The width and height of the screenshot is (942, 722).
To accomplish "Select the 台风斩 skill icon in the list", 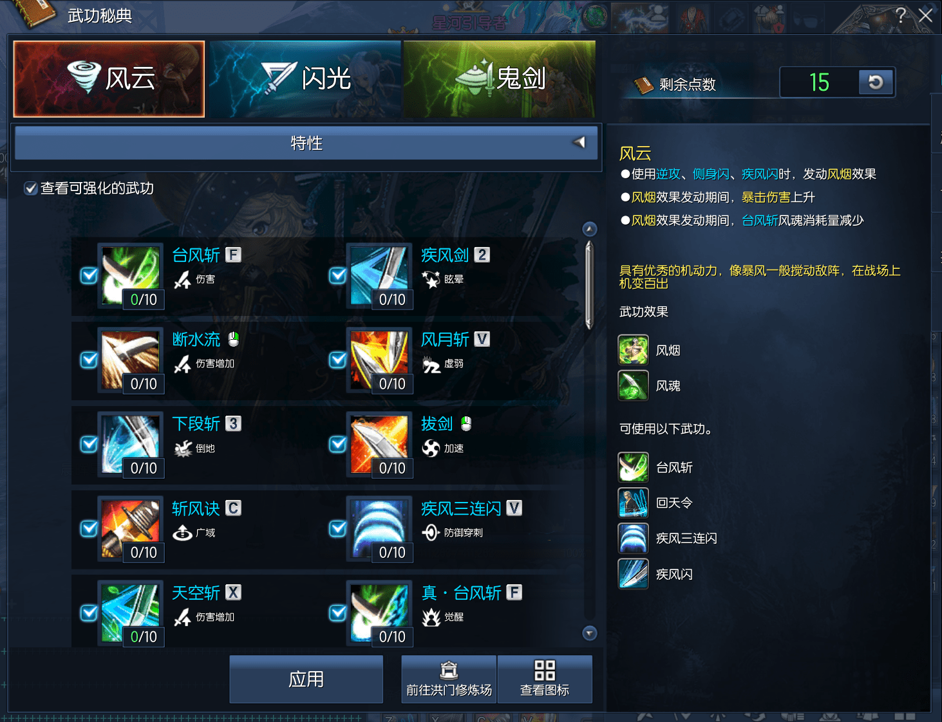I will (x=131, y=276).
